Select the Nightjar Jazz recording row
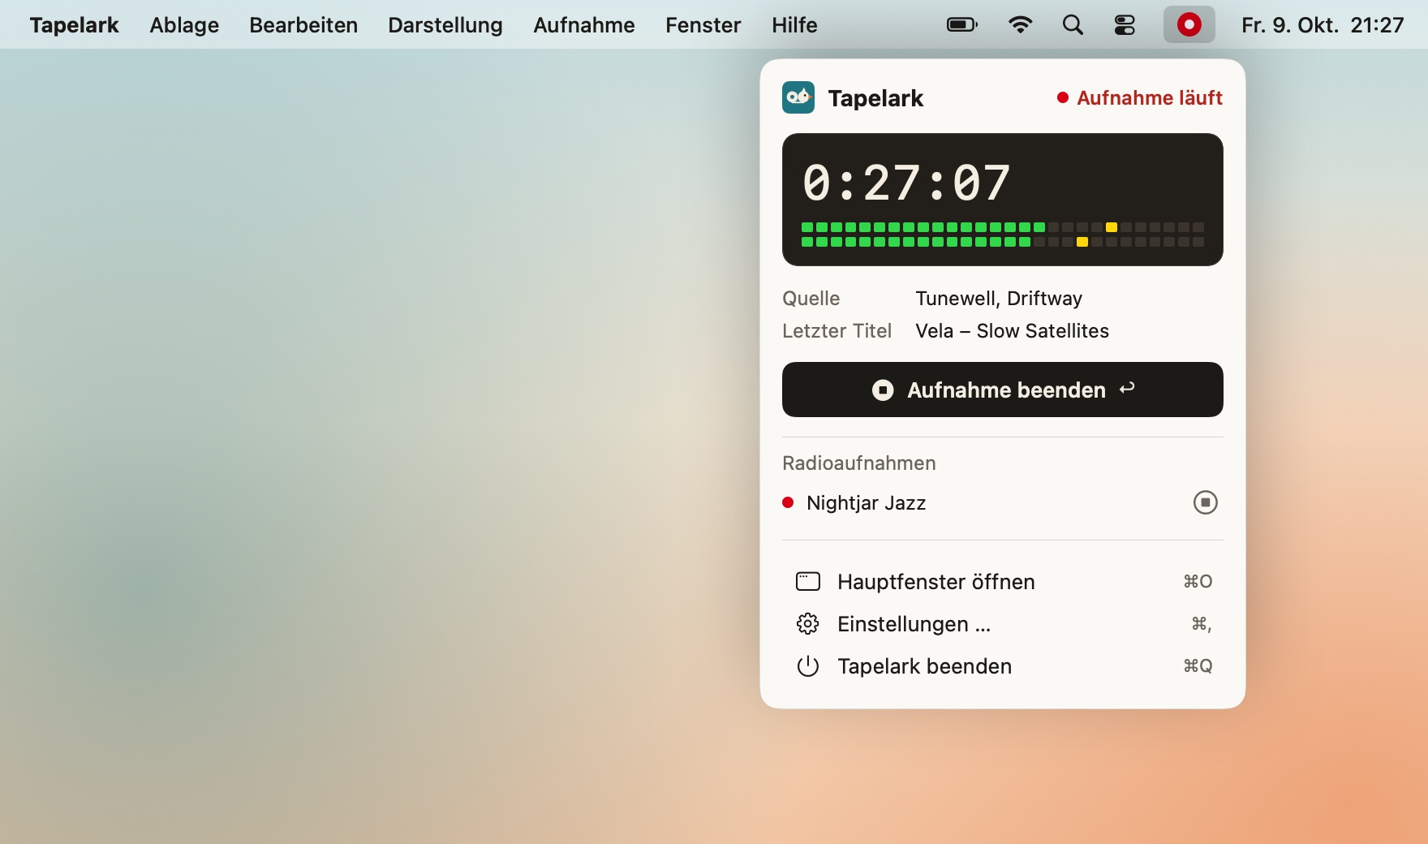Viewport: 1428px width, 844px height. pos(1003,502)
